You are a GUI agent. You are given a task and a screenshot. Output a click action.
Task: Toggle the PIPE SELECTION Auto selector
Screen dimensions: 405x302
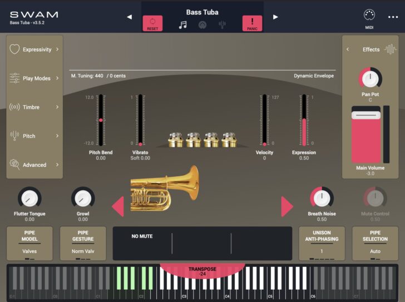(x=375, y=243)
